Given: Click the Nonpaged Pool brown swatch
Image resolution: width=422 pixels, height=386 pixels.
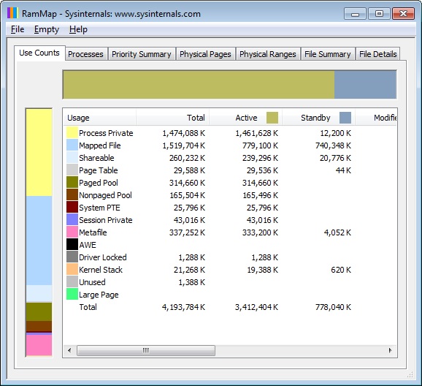Looking at the screenshot, I should (x=72, y=195).
